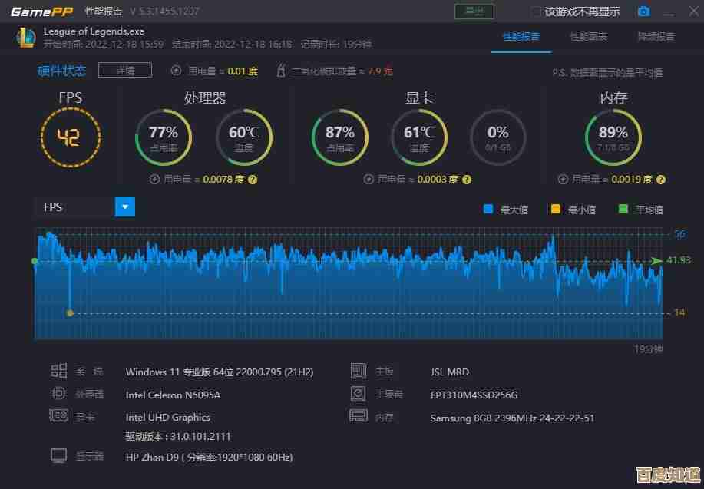Click the minimum FPS marker on the chart
The width and height of the screenshot is (704, 489).
(x=70, y=312)
